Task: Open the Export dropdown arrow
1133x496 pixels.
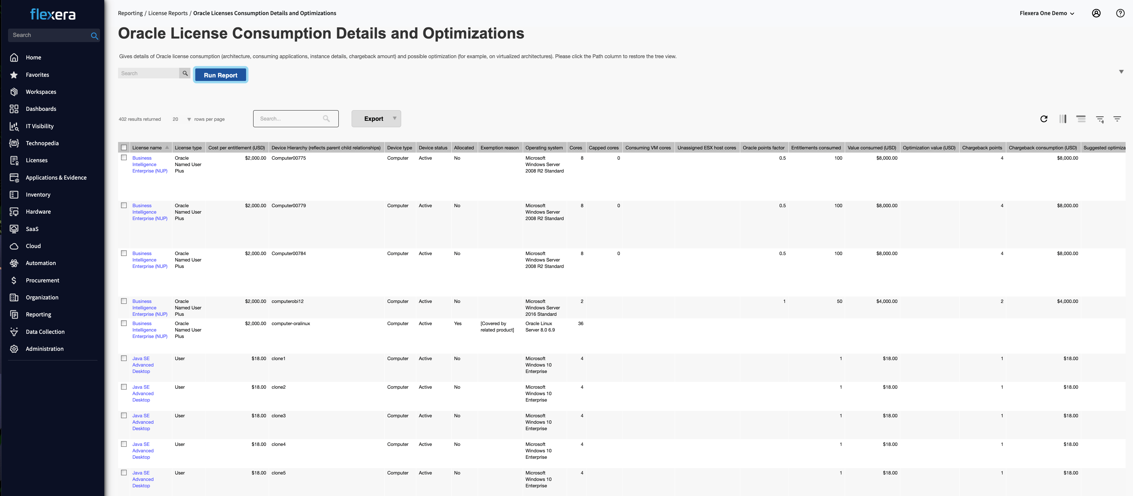Action: 394,118
